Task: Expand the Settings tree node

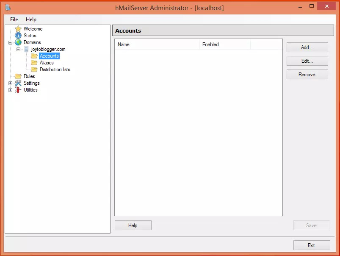Action: pos(11,83)
